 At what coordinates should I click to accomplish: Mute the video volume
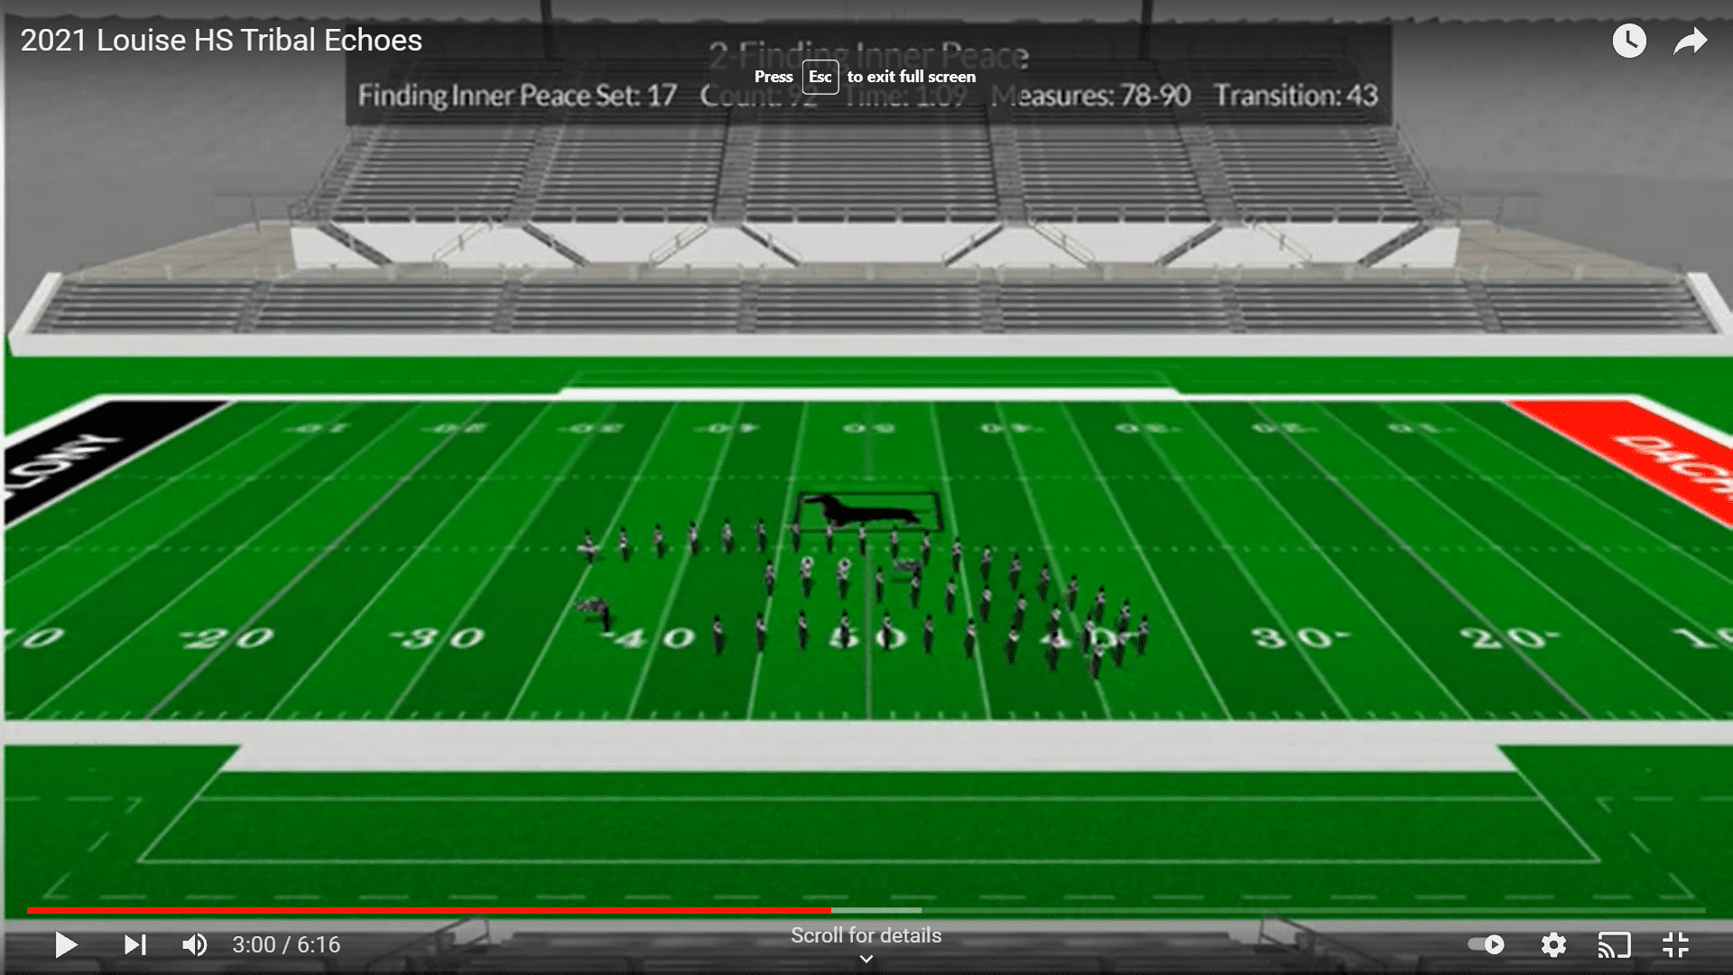click(195, 944)
